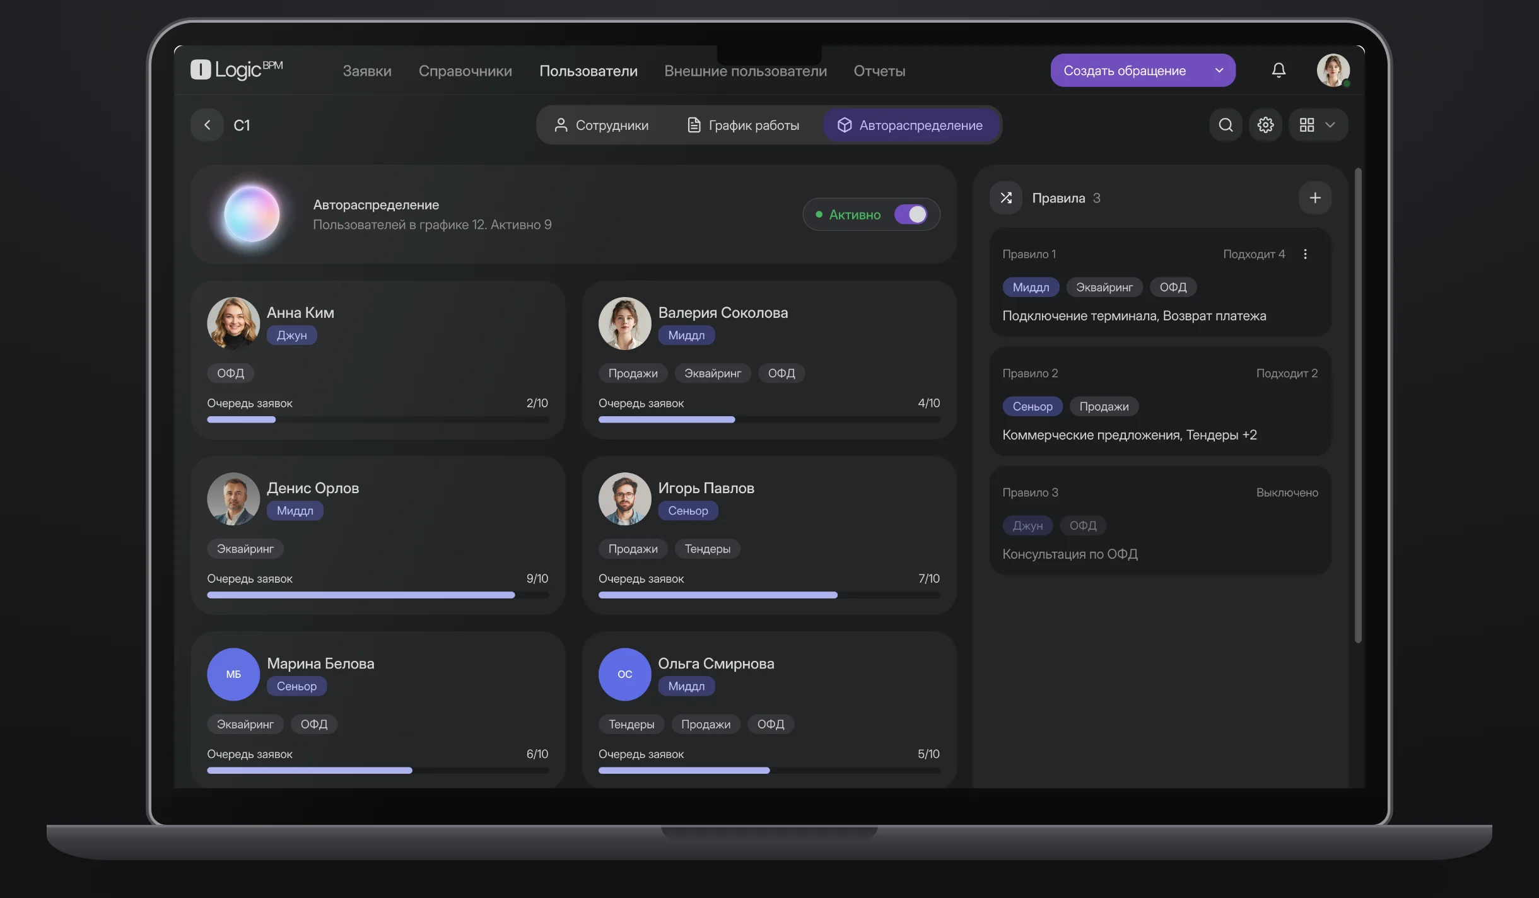The image size is (1539, 898).
Task: Toggle the Активно autodistribution switch
Action: point(911,214)
